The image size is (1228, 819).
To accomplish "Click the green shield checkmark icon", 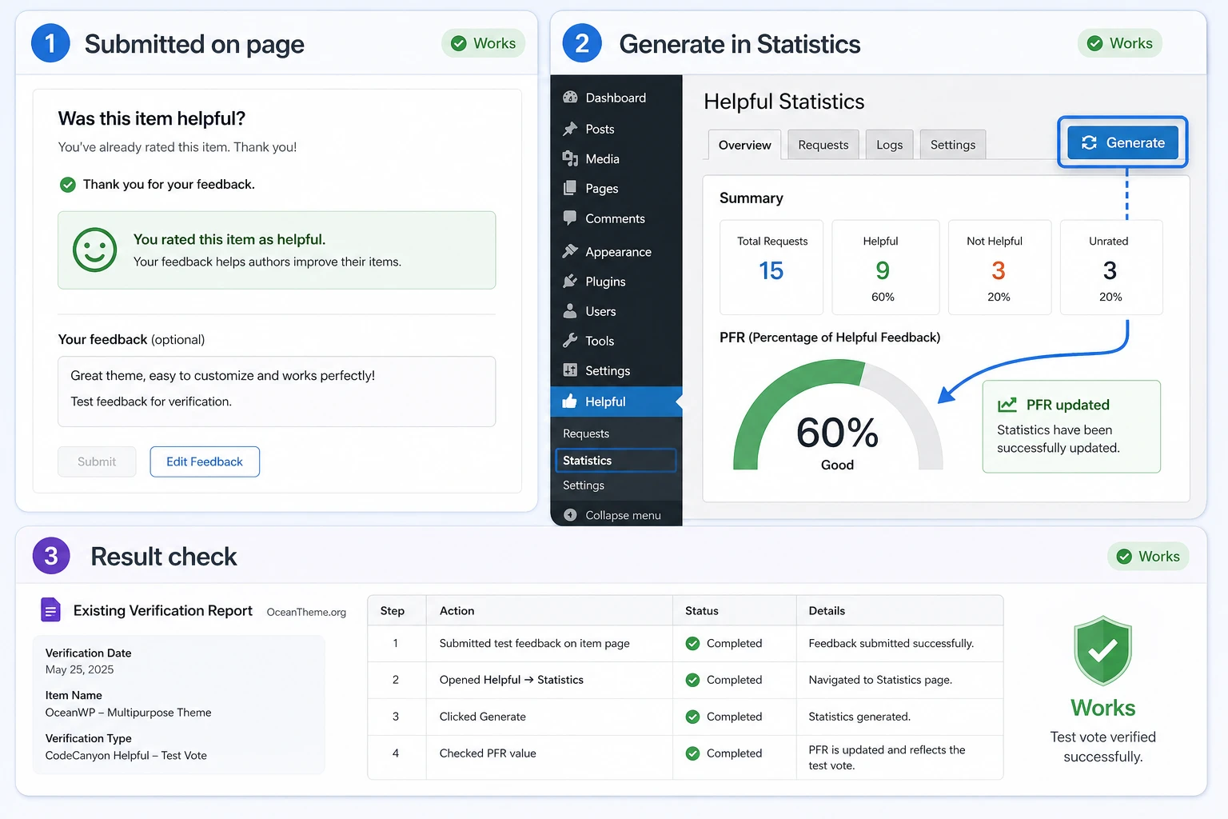I will (x=1102, y=650).
